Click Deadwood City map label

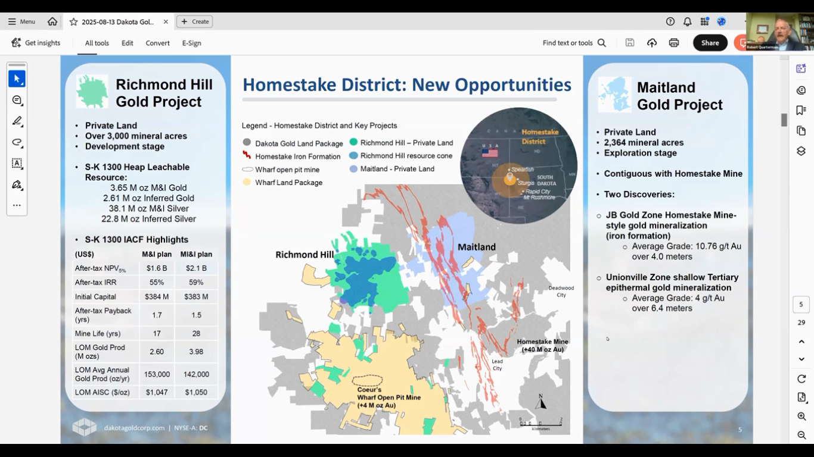click(561, 292)
